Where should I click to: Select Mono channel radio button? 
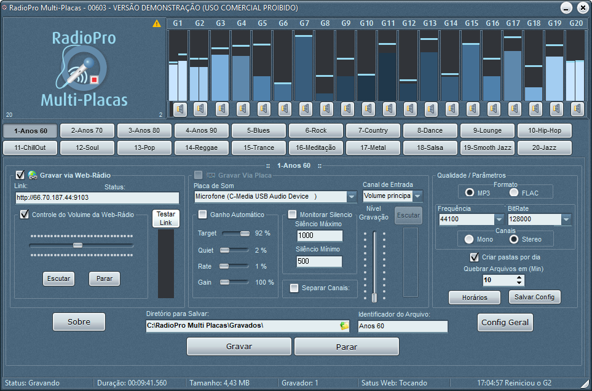[469, 239]
